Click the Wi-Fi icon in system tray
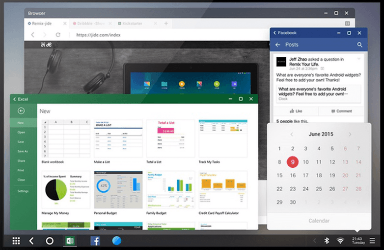The width and height of the screenshot is (384, 250). point(340,241)
